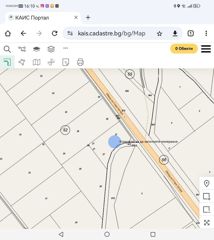
Task: Click the download icon in address bar
Action: (175, 33)
